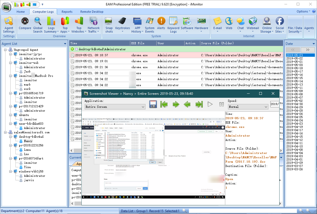Collapse the Ungrouped Agent tree node

click(5, 50)
